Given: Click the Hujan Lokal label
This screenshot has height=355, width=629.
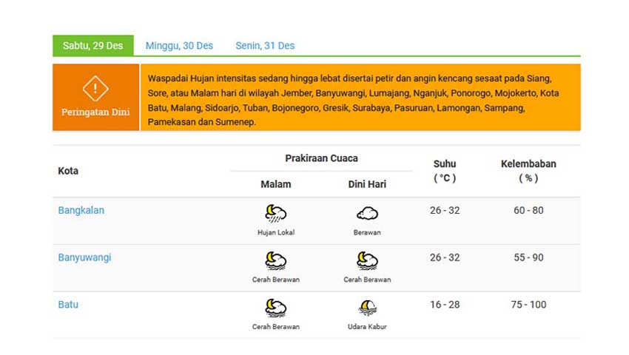Looking at the screenshot, I should pos(276,232).
